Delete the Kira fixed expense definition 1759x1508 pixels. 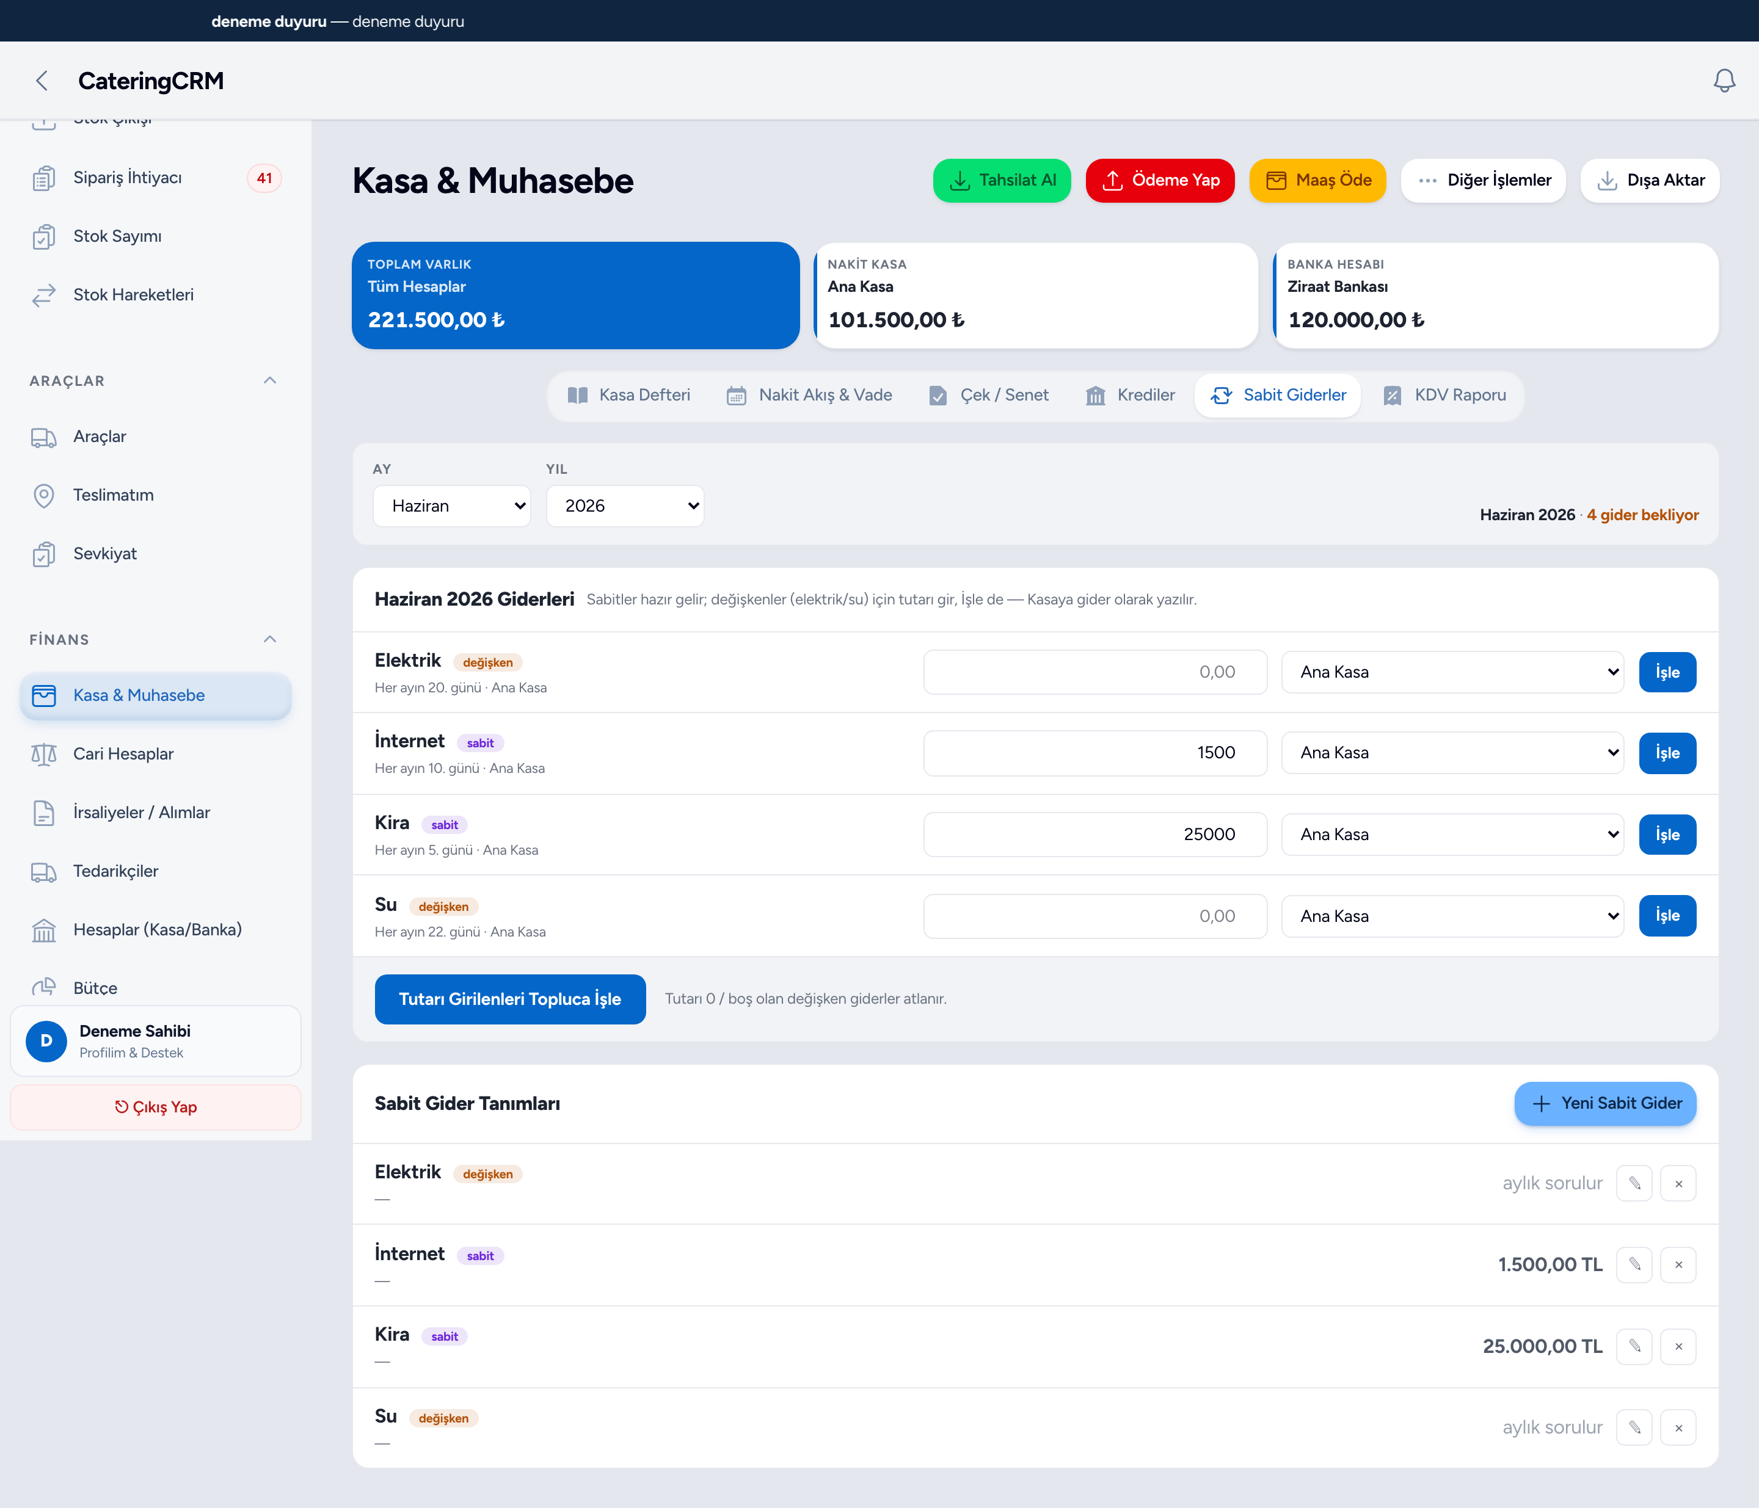tap(1678, 1346)
